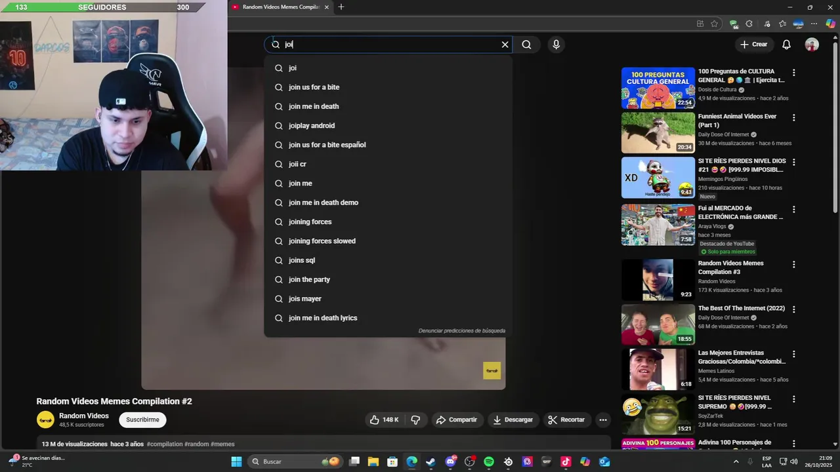Focus the YouTube search input field
This screenshot has width=840, height=472.
click(388, 45)
